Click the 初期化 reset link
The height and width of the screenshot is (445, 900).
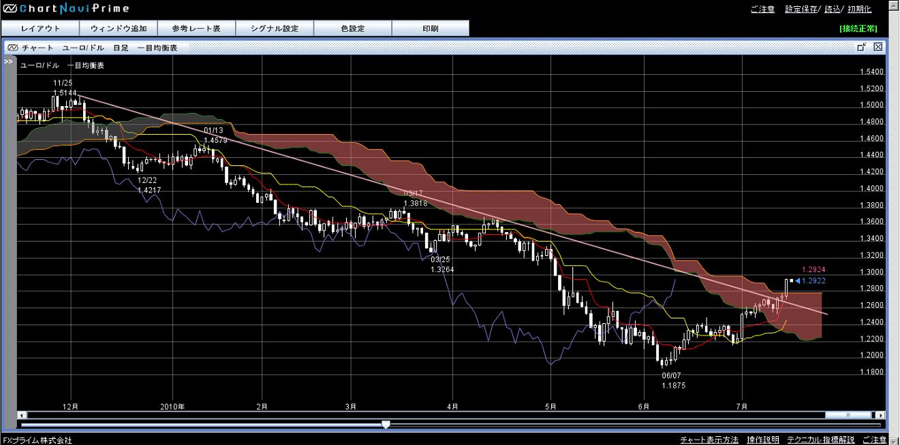(859, 10)
